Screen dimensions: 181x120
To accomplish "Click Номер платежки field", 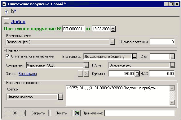I will pos(162,42).
